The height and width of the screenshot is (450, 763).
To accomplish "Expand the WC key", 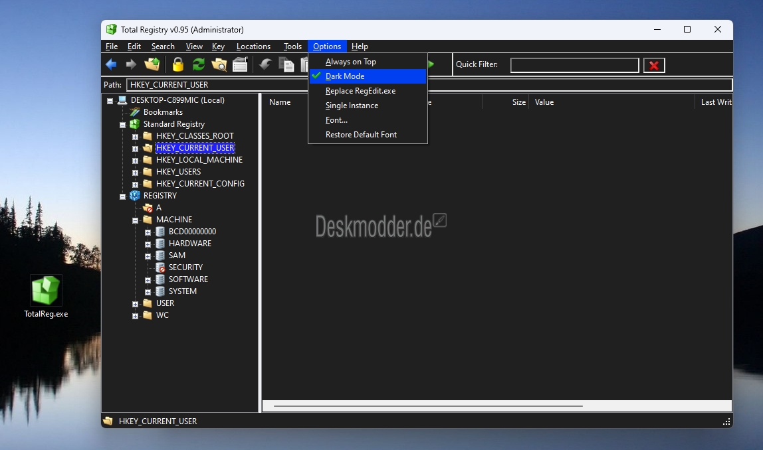I will (136, 316).
